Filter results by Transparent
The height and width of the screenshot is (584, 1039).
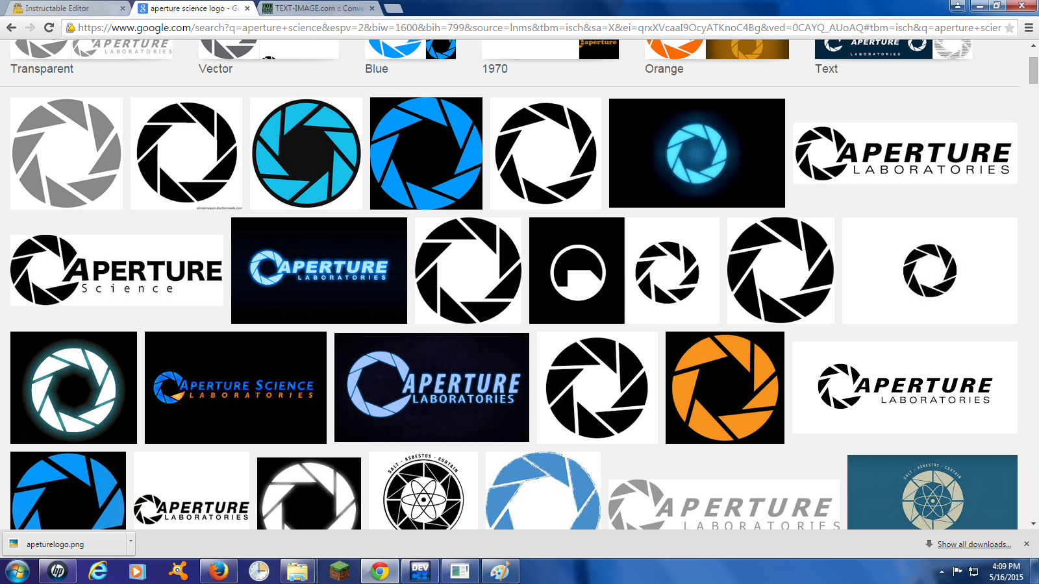42,69
